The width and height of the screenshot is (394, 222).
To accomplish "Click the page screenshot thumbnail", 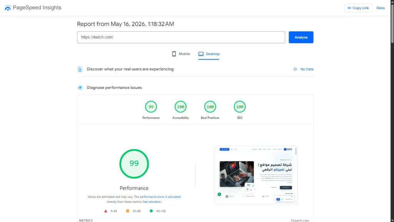I will click(x=256, y=175).
